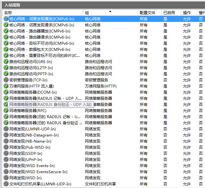Screen dimensions: 205x188
Task: Select the 网络策略服务器(RPC) rule
Action: (28, 111)
